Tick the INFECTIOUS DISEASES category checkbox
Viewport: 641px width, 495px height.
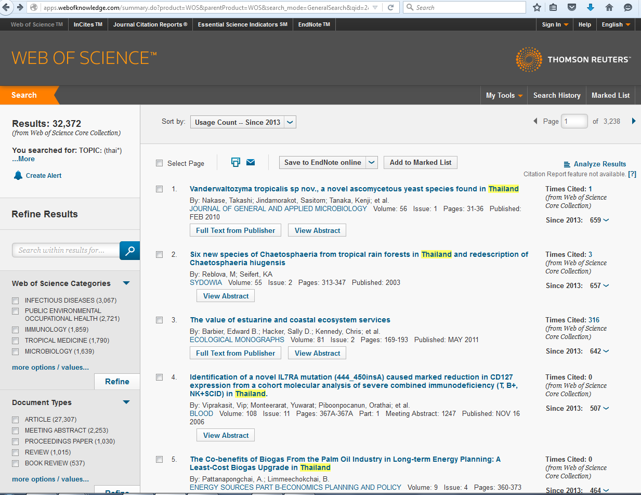tap(16, 301)
